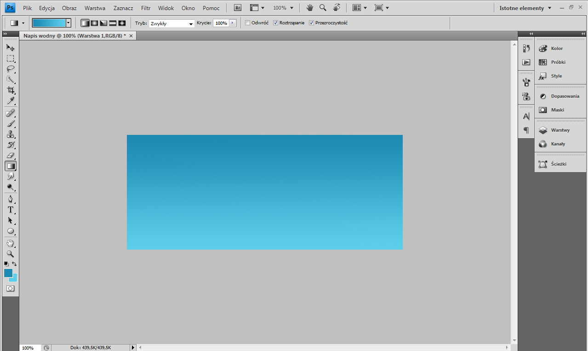Image resolution: width=588 pixels, height=351 pixels.
Task: Uncheck the Przezroczystość checkbox
Action: click(x=312, y=23)
